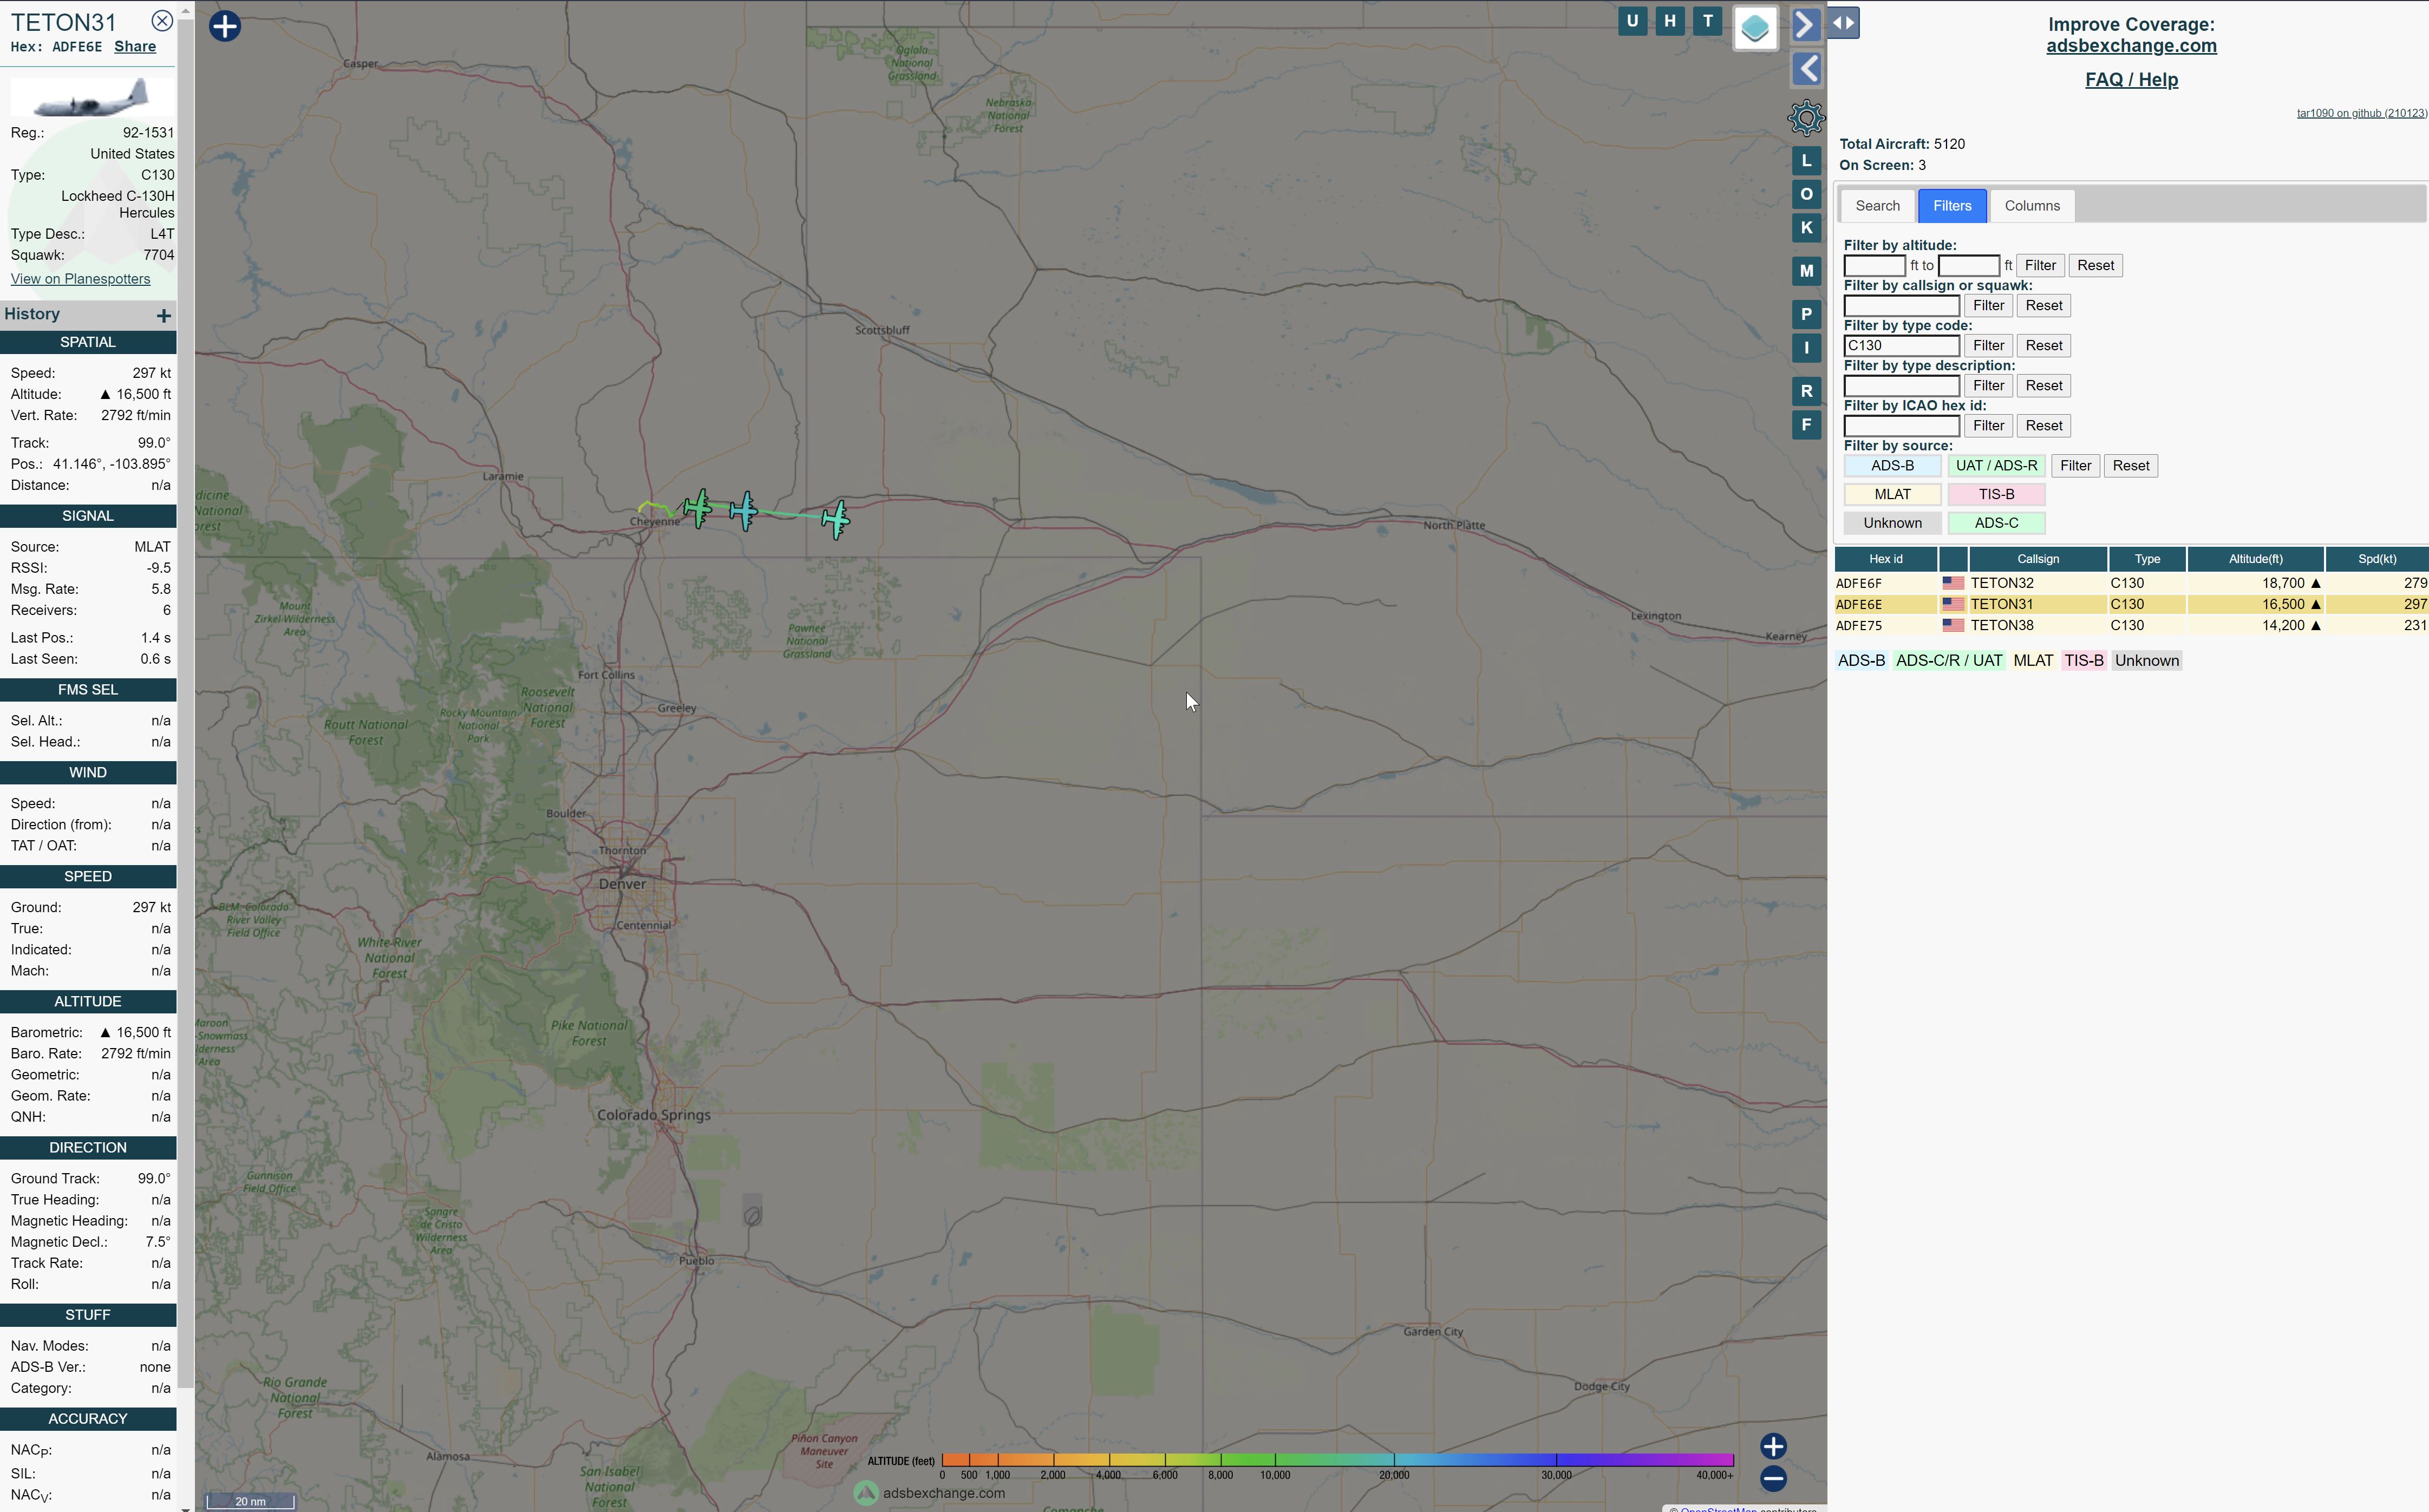Click the F map button
The image size is (2429, 1512).
coord(1806,425)
